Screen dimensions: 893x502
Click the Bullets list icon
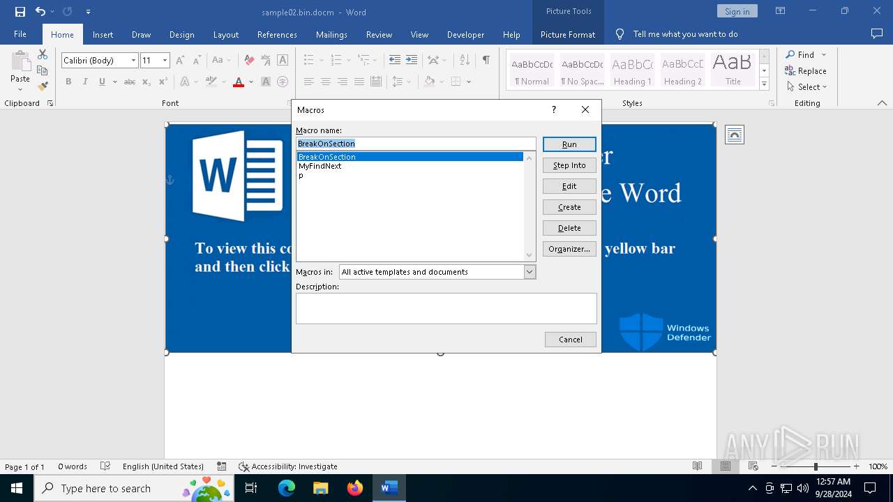coord(309,60)
